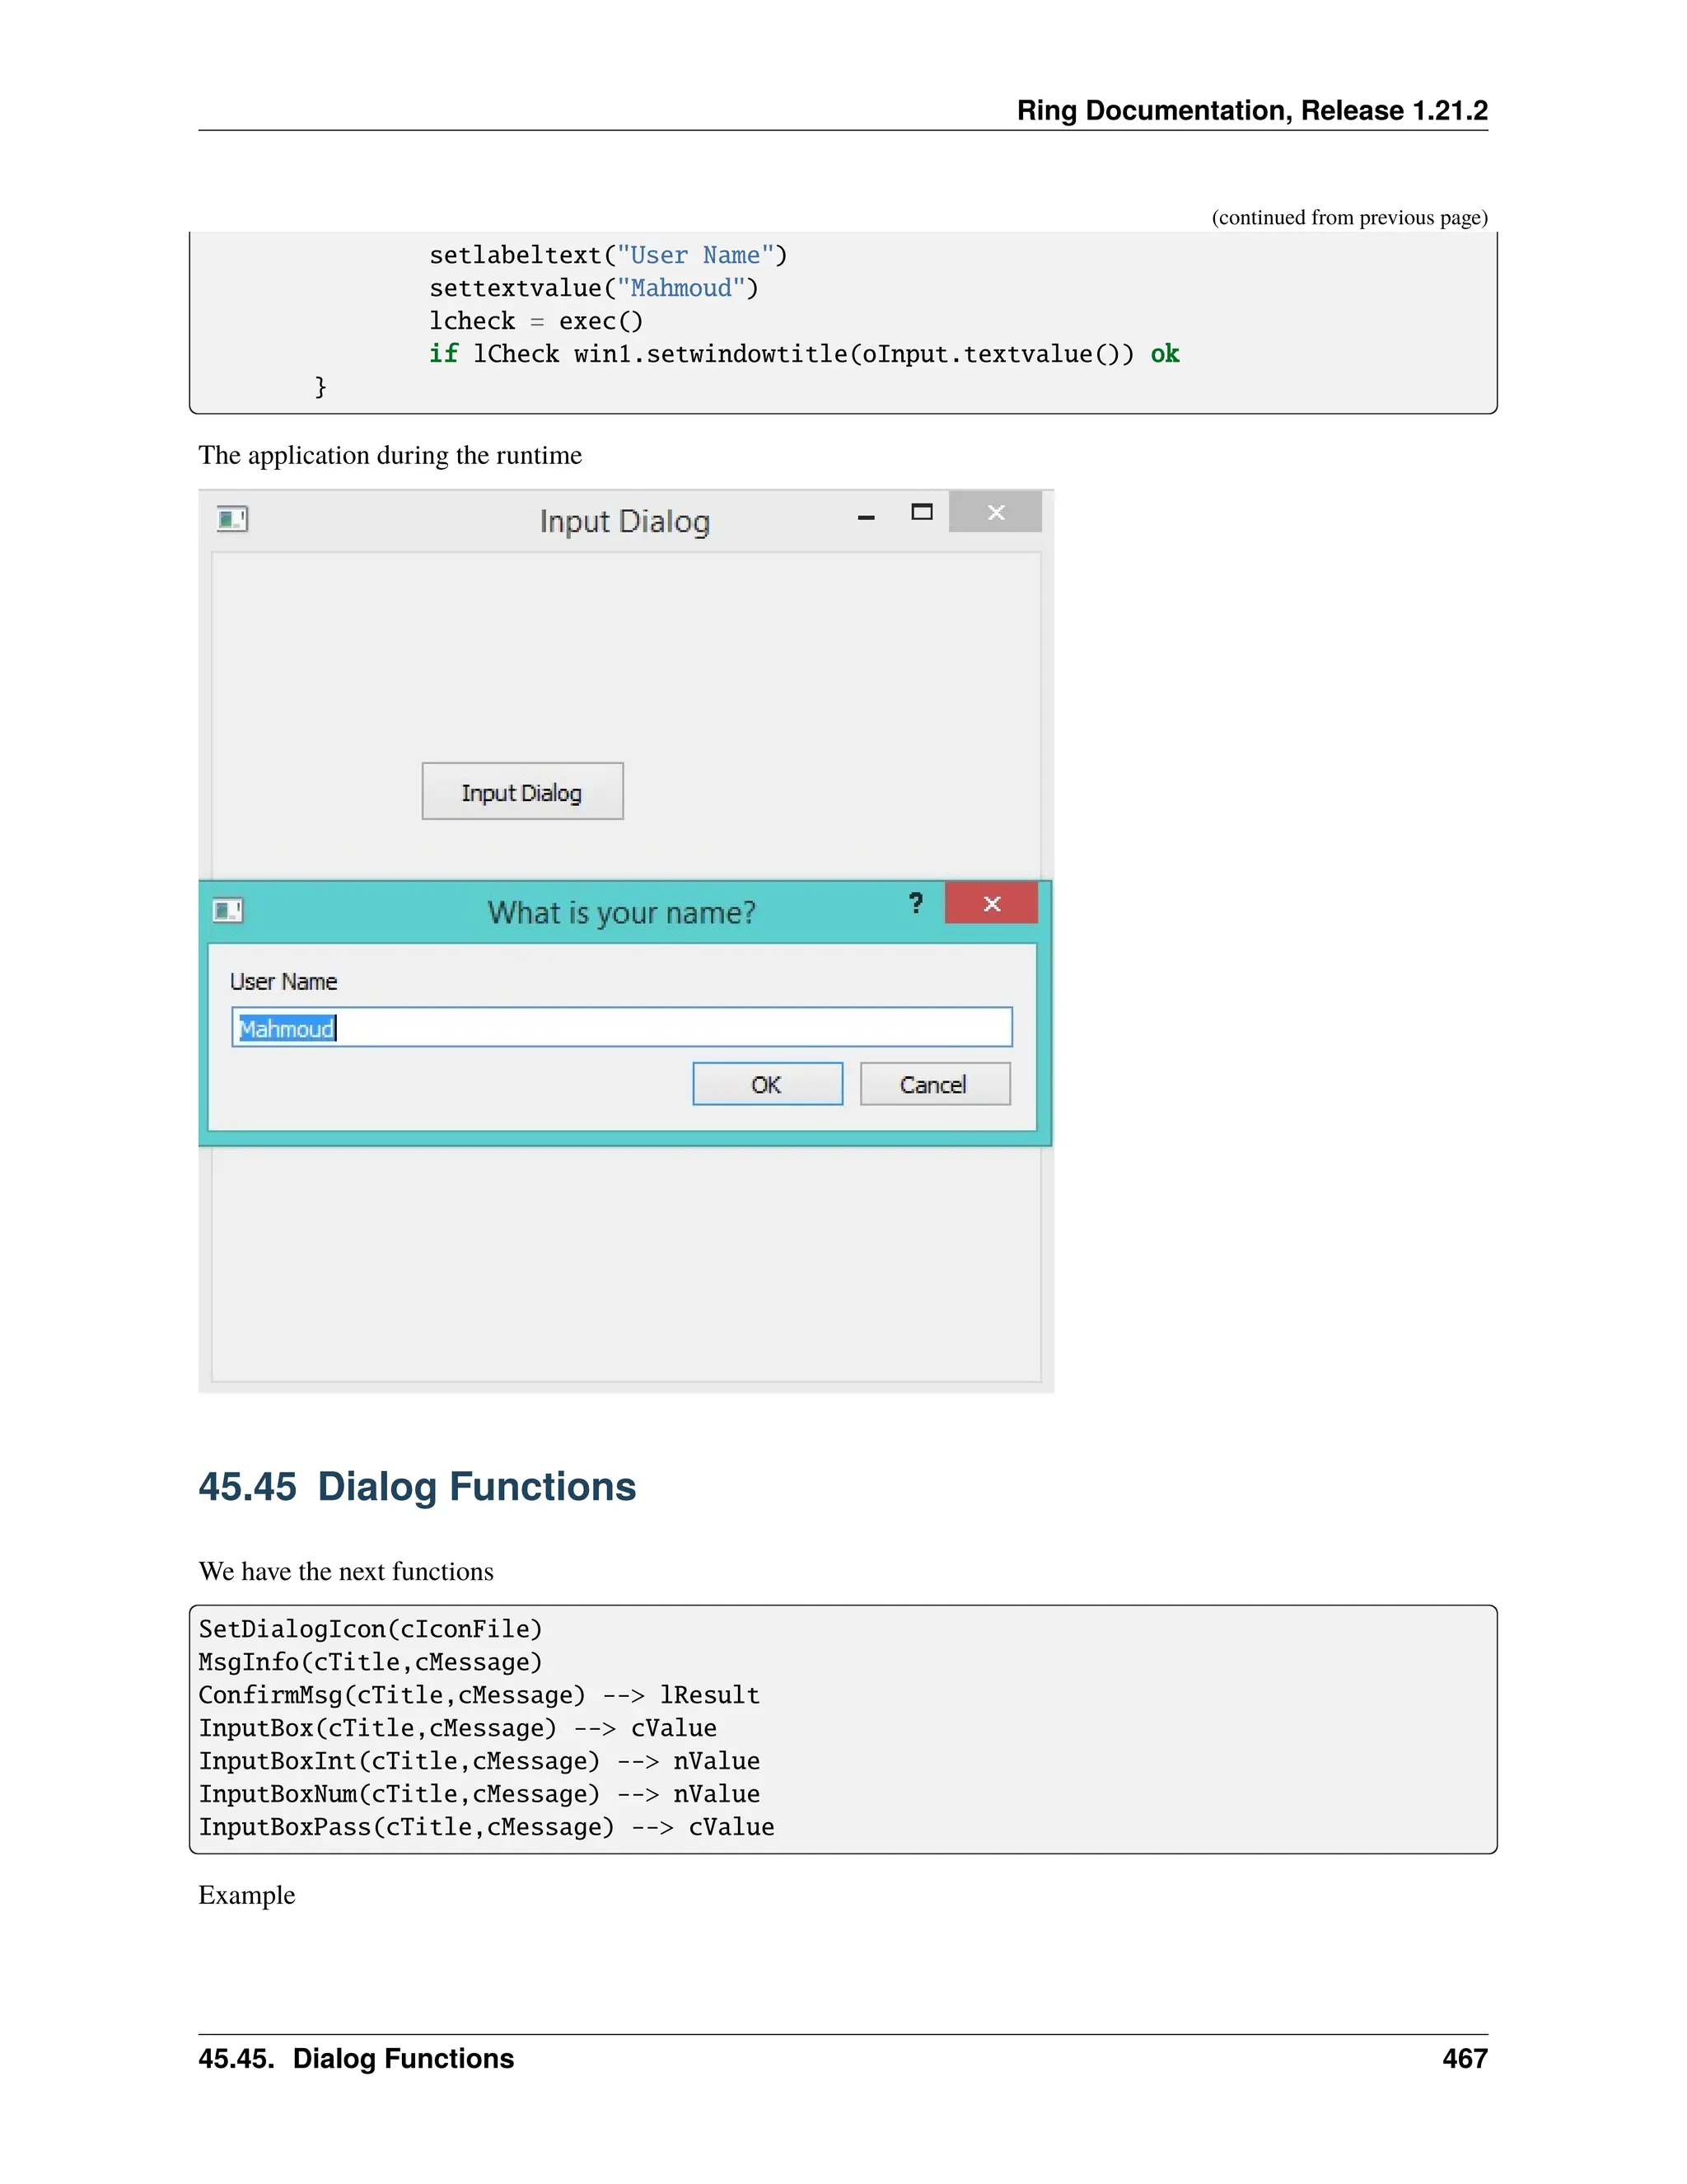Maximize the Input Dialog window
The width and height of the screenshot is (1687, 2184).
[922, 513]
